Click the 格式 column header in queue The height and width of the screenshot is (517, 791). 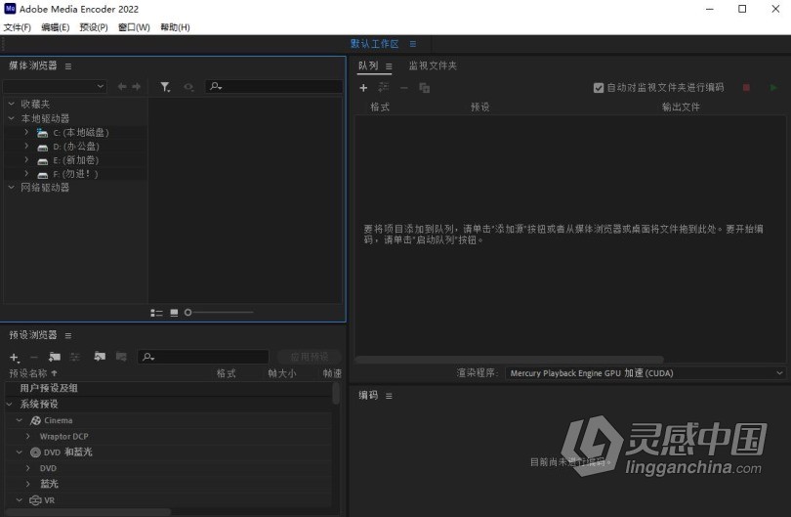pos(379,108)
